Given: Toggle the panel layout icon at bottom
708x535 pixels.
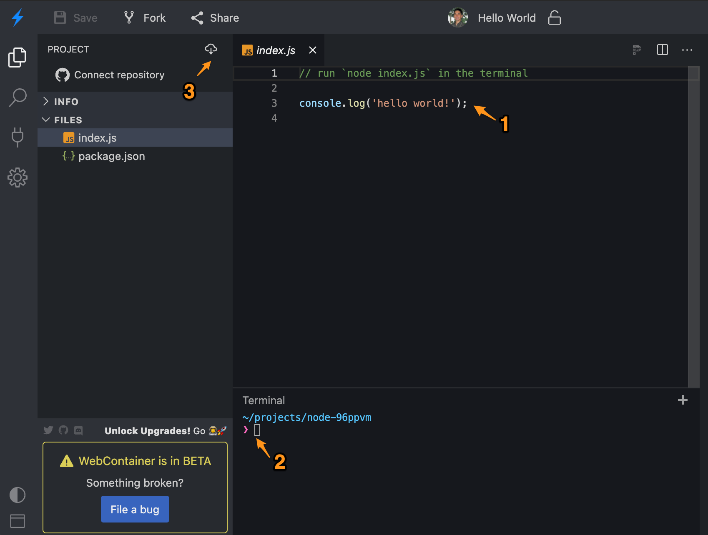Looking at the screenshot, I should [18, 521].
